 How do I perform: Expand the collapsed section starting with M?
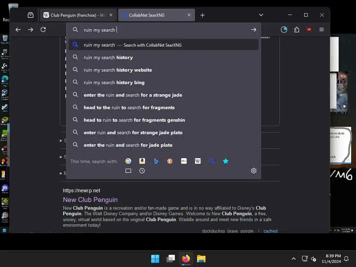[x=63, y=173]
